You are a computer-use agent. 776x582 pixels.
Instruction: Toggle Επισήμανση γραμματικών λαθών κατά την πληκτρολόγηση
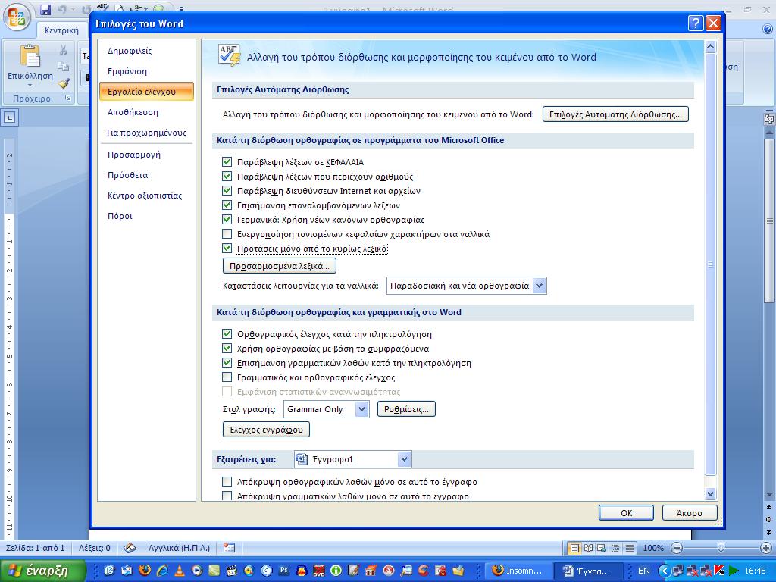click(227, 363)
